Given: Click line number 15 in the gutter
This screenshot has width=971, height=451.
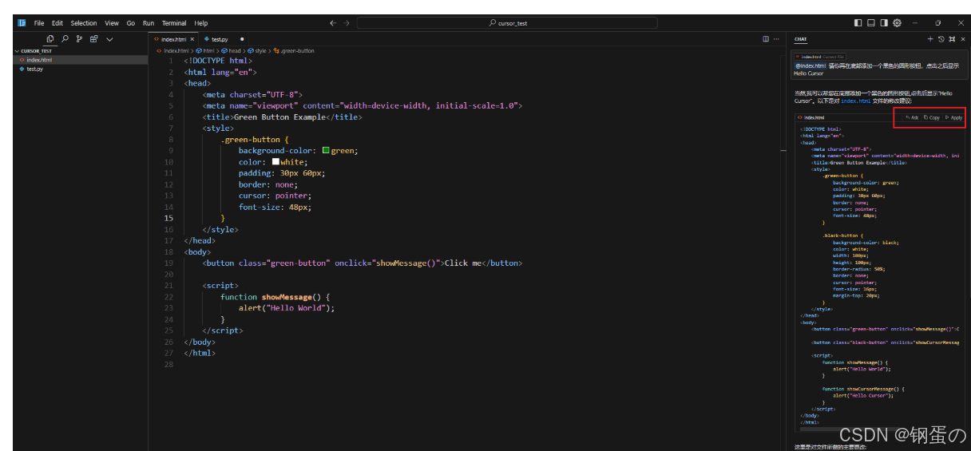Looking at the screenshot, I should (168, 218).
